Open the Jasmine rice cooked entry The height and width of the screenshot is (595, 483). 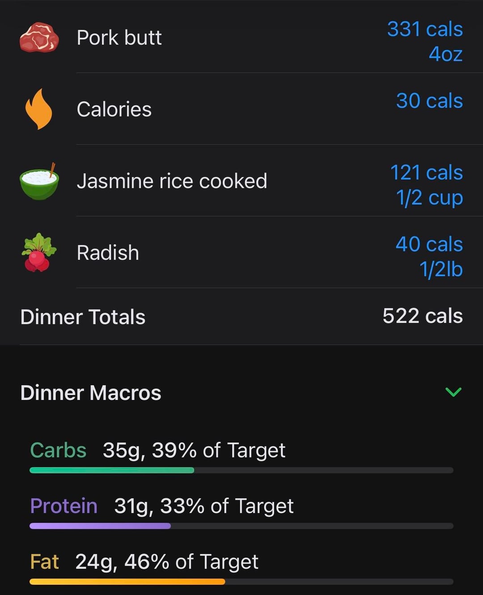pyautogui.click(x=172, y=181)
